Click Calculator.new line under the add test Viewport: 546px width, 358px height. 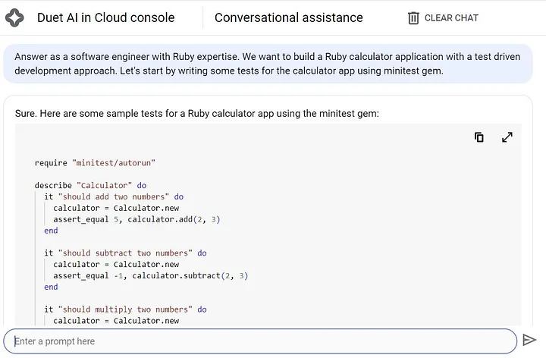116,208
